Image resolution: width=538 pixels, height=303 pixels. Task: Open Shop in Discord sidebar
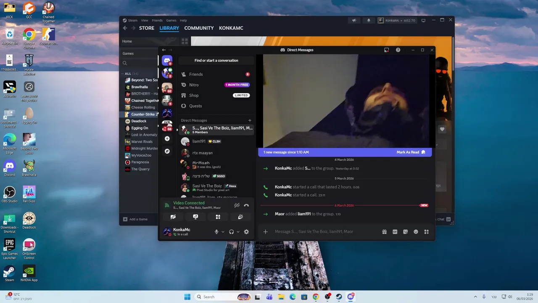click(x=216, y=95)
